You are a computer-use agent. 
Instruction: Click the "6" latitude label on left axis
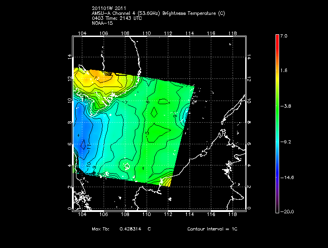tap(70, 144)
